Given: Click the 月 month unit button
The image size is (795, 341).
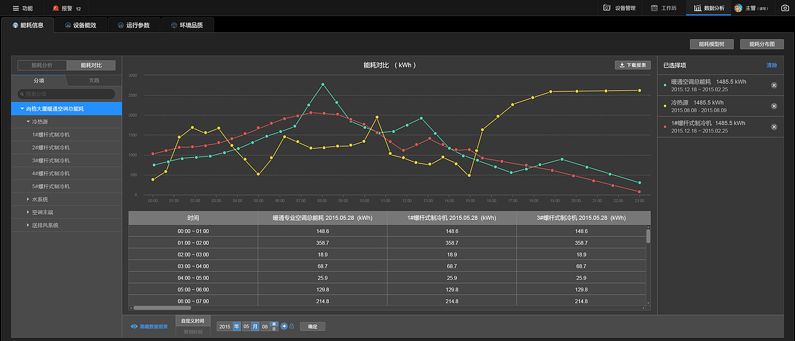Looking at the screenshot, I should 255,326.
